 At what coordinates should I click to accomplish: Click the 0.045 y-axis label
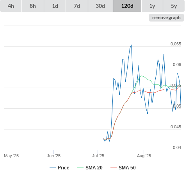(176, 127)
